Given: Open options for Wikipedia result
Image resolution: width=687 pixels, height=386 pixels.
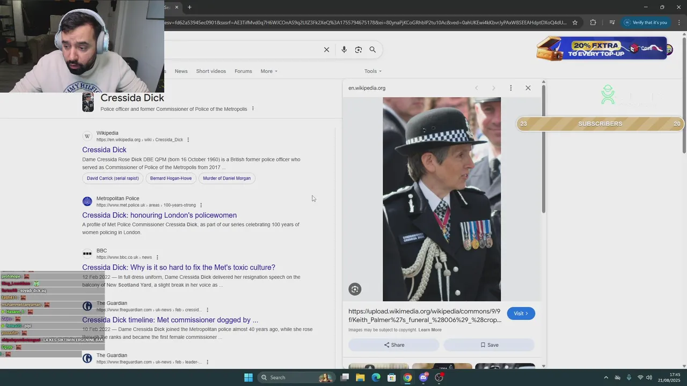Looking at the screenshot, I should (188, 140).
